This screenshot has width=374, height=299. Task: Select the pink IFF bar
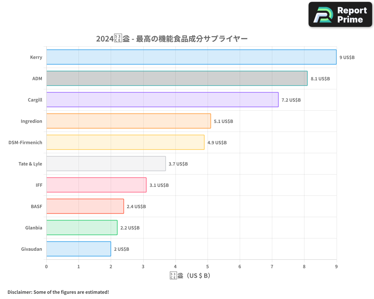(96, 185)
